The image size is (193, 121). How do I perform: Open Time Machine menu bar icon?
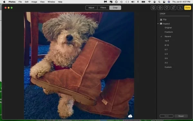[x=121, y=2]
